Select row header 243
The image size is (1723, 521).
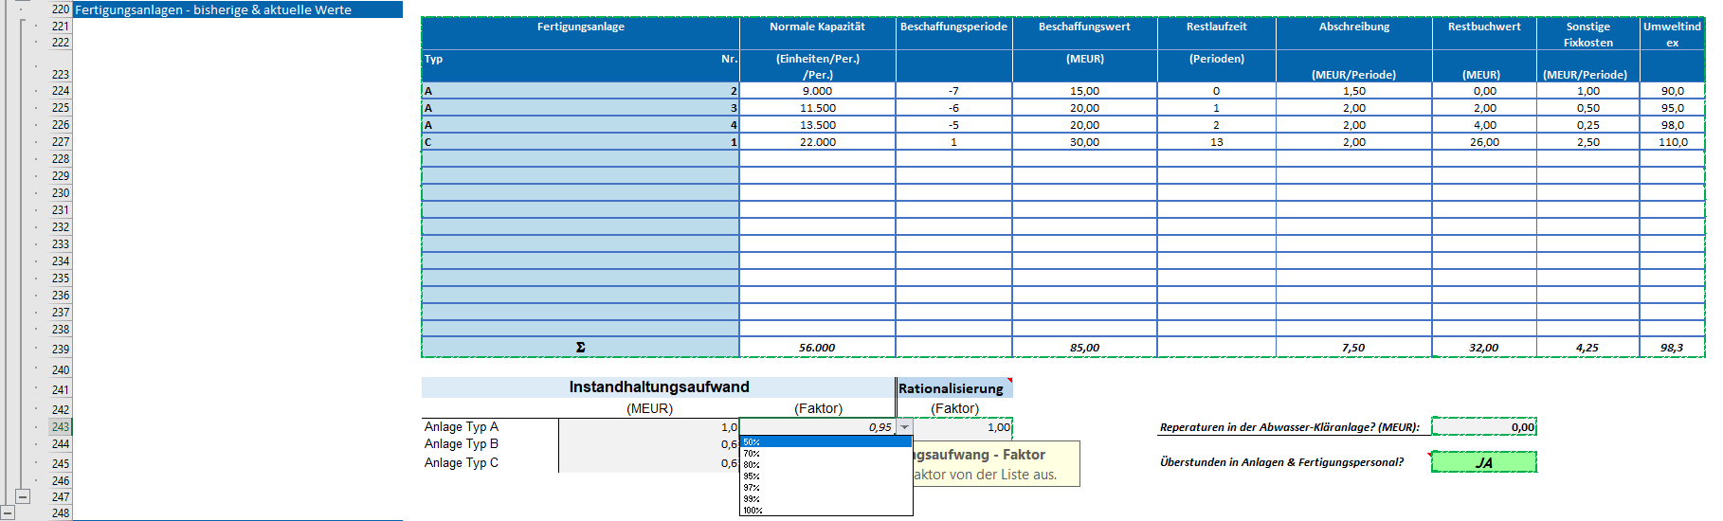[x=61, y=427]
